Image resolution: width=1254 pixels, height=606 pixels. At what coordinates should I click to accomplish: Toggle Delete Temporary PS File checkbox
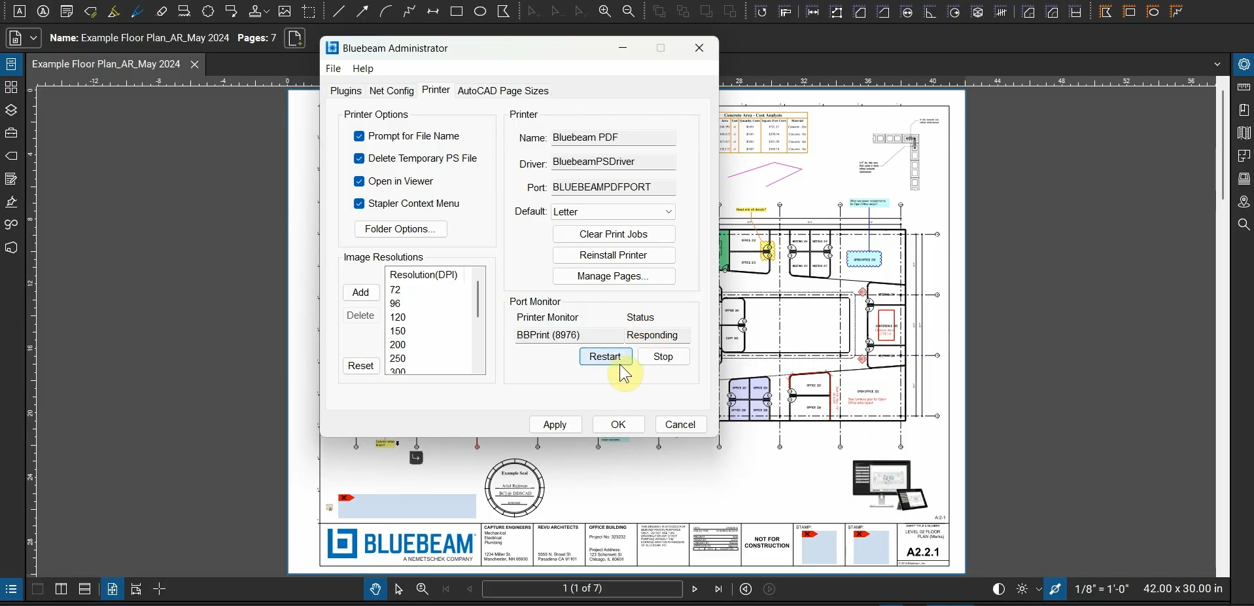pos(359,159)
